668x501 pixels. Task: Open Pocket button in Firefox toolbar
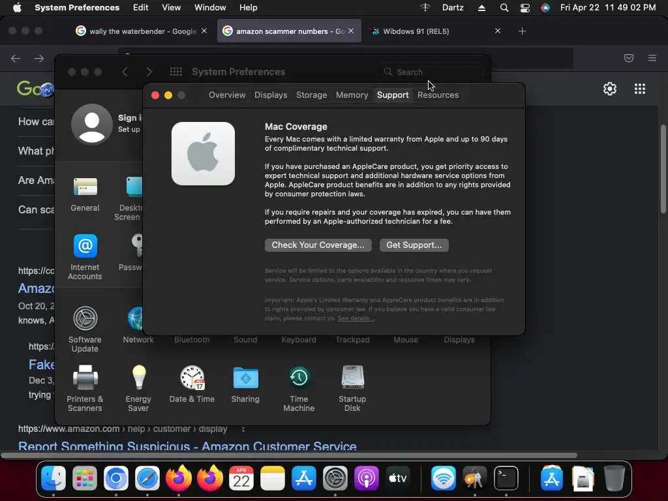[629, 58]
